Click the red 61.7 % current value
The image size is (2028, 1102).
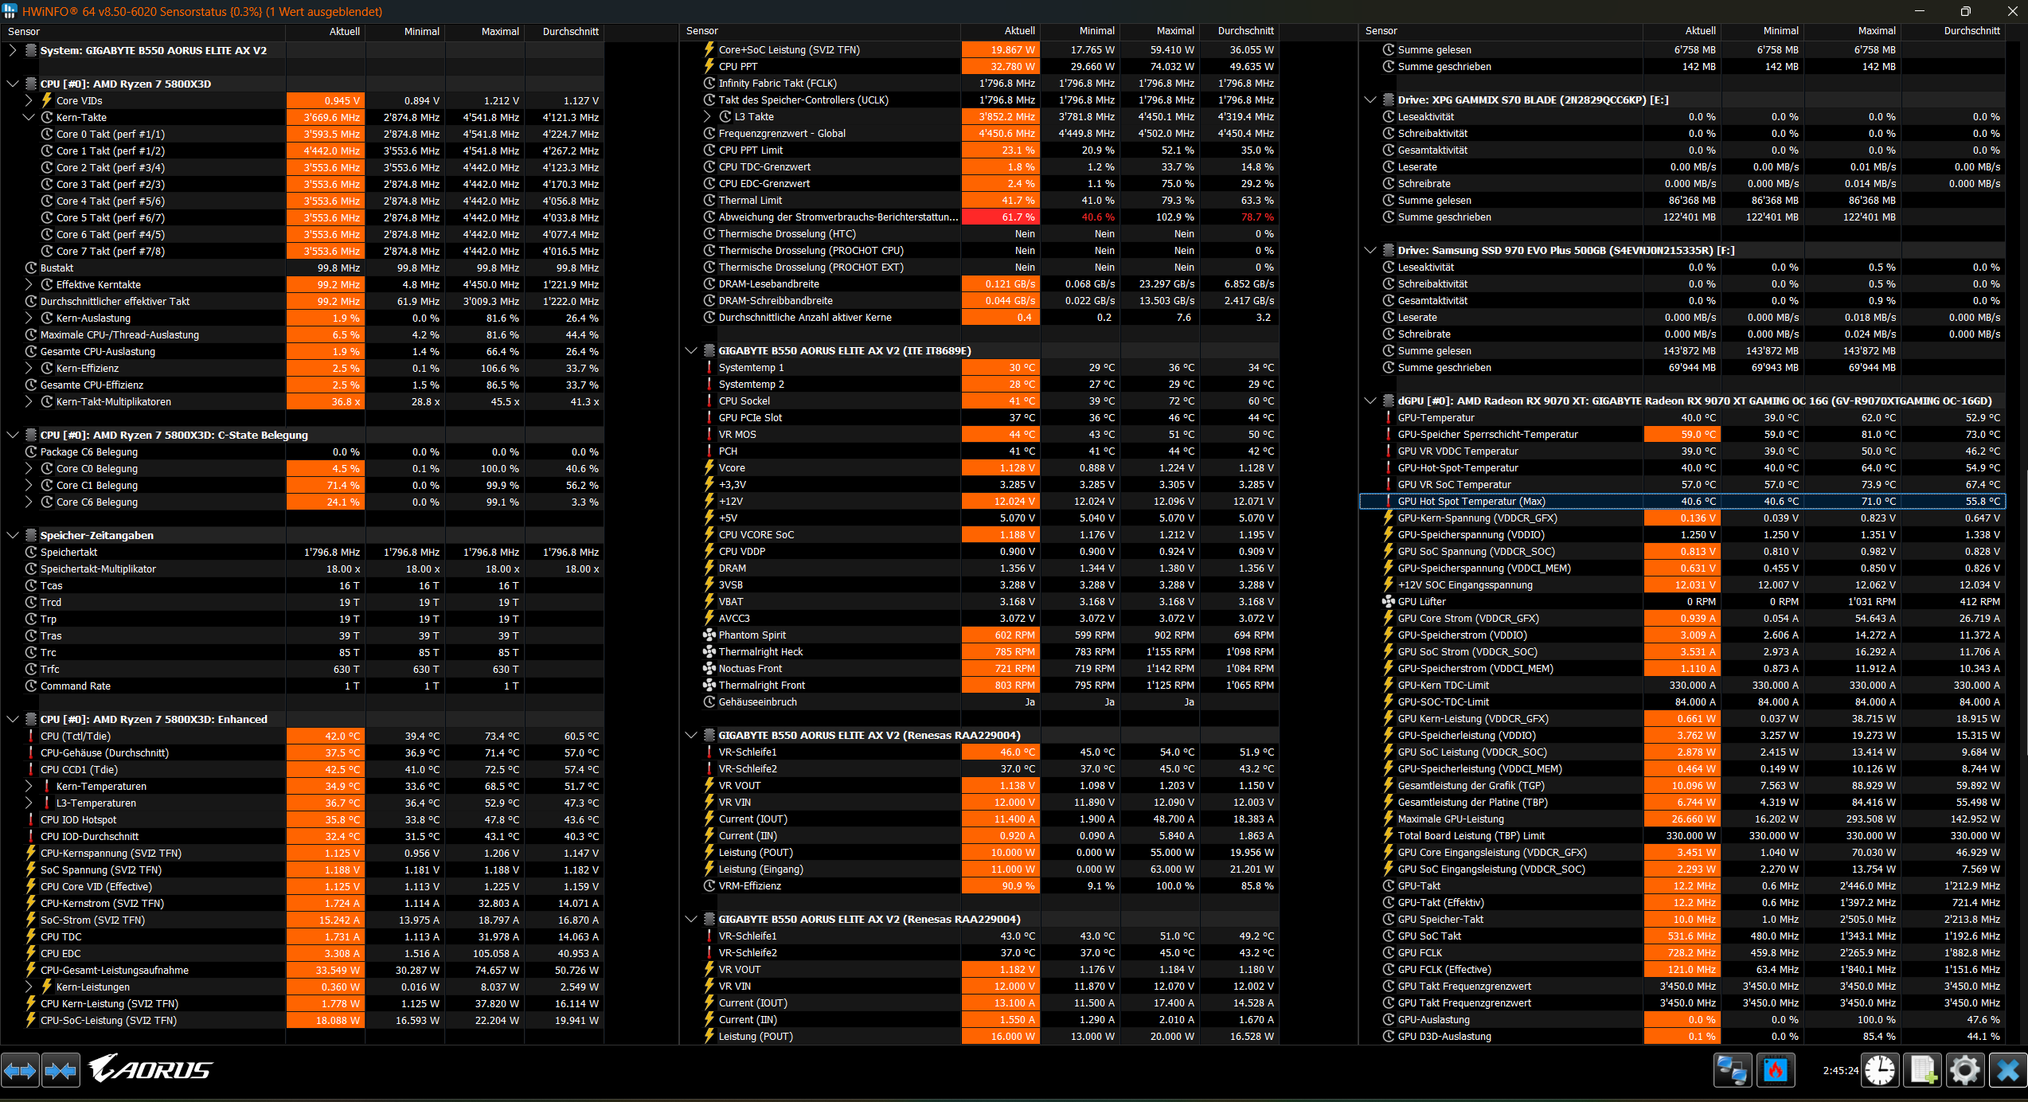click(1000, 217)
